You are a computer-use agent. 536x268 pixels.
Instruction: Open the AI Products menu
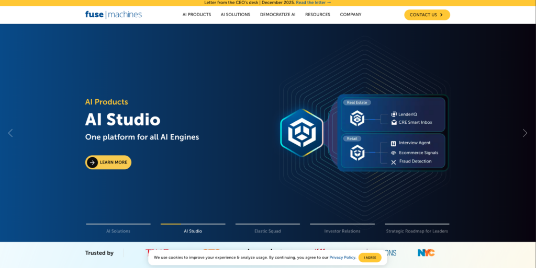point(197,15)
